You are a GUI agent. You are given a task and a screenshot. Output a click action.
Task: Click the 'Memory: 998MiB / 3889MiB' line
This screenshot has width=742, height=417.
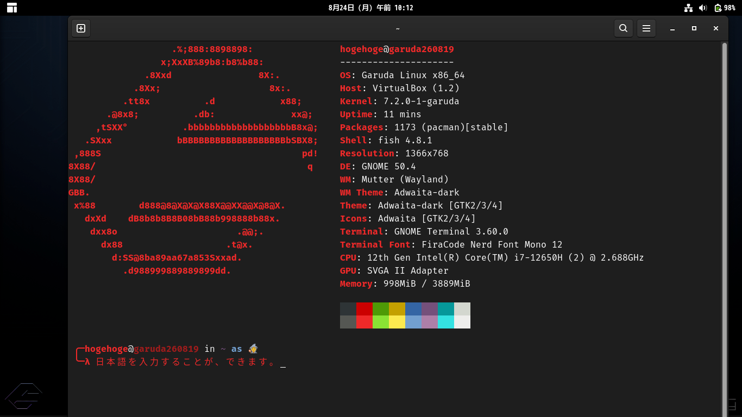[x=405, y=284]
